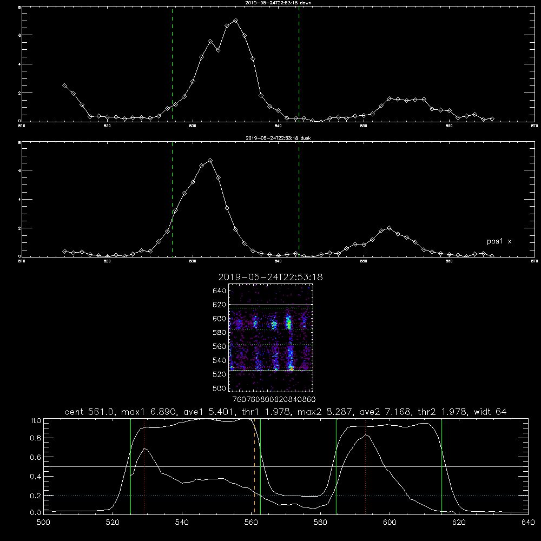Select the green vertical line near 525 in bottom plot

130,466
